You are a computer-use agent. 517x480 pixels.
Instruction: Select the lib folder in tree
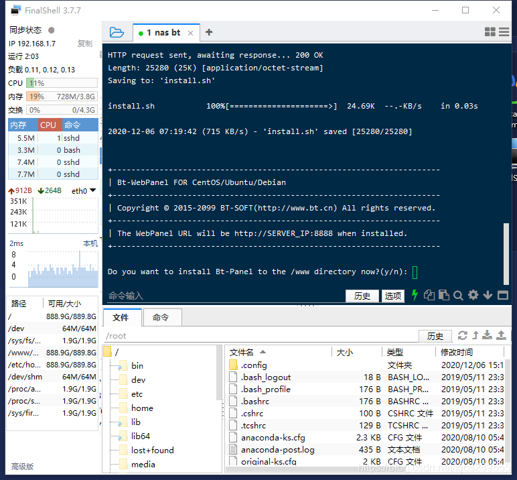click(130, 422)
